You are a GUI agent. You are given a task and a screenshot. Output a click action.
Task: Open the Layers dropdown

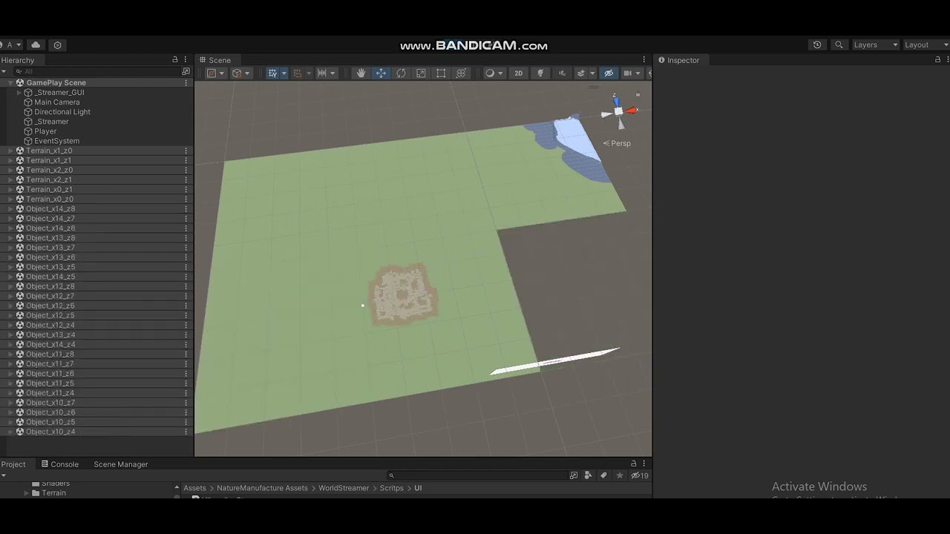(876, 44)
